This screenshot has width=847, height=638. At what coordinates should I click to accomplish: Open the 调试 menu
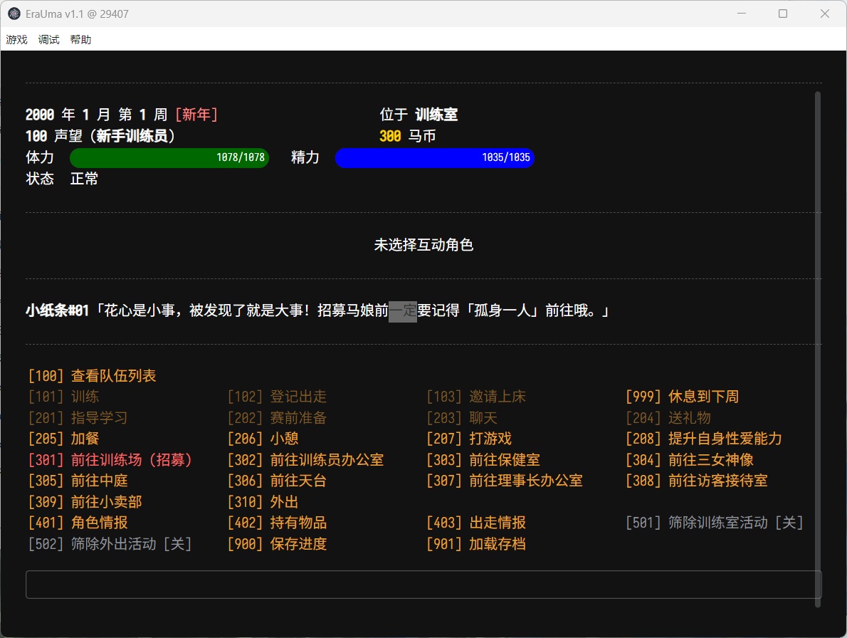coord(48,40)
